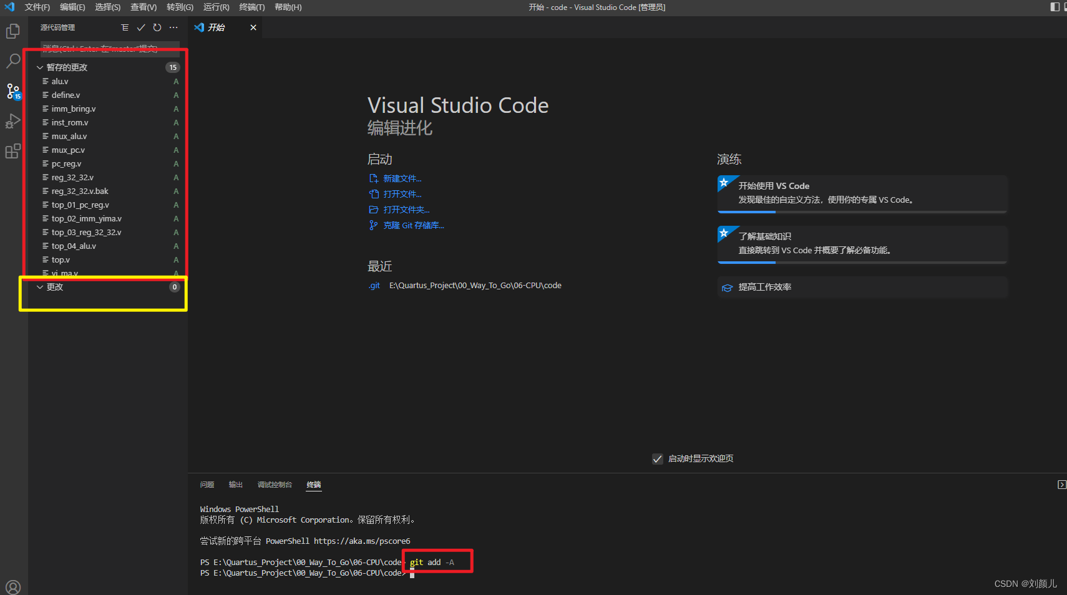Open the source control more actions ellipsis
This screenshot has width=1067, height=595.
(x=173, y=27)
